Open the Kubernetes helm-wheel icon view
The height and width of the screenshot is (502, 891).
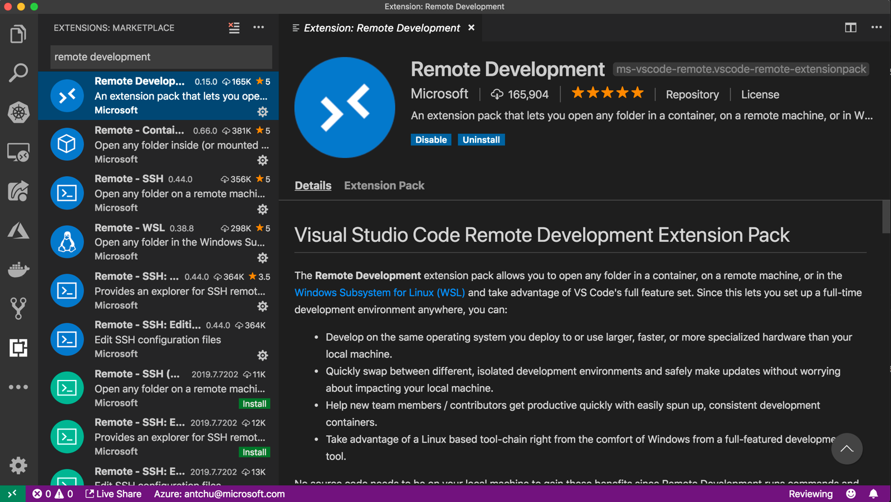[x=18, y=113]
